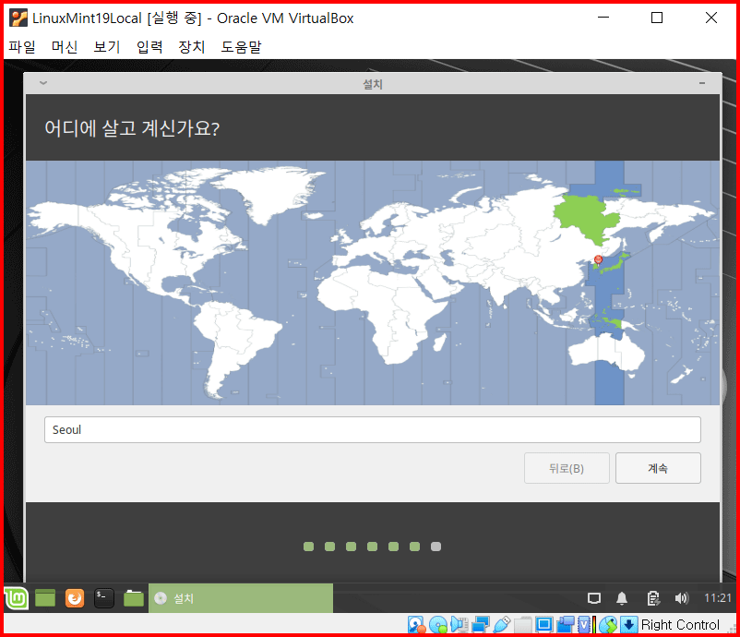The height and width of the screenshot is (637, 740).
Task: Open the volume speaker tray icon
Action: 682,599
